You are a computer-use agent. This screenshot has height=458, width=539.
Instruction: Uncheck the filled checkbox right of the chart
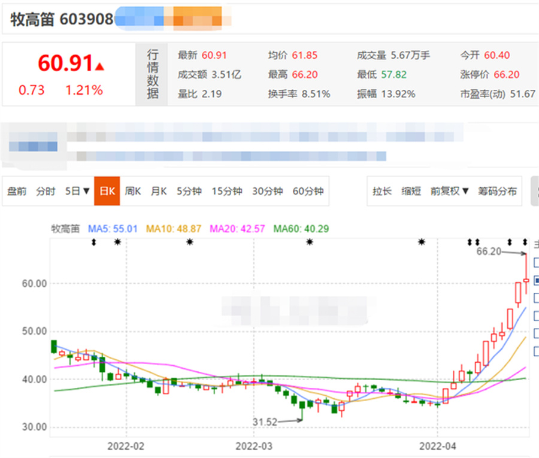pyautogui.click(x=536, y=280)
